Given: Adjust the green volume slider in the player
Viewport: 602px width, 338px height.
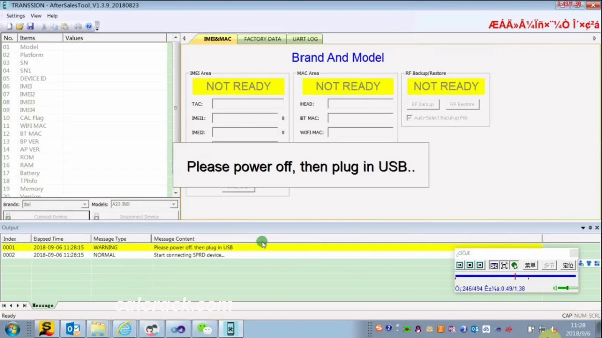Looking at the screenshot, I should 567,288.
